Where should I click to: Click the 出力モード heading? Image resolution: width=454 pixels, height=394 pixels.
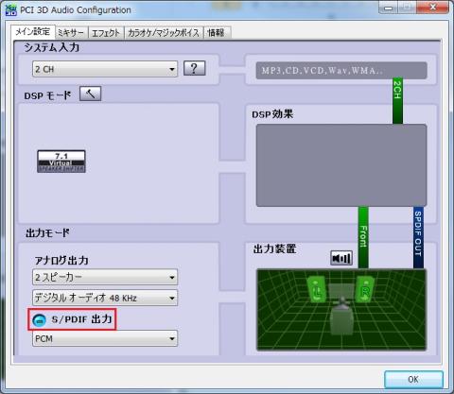pyautogui.click(x=47, y=233)
